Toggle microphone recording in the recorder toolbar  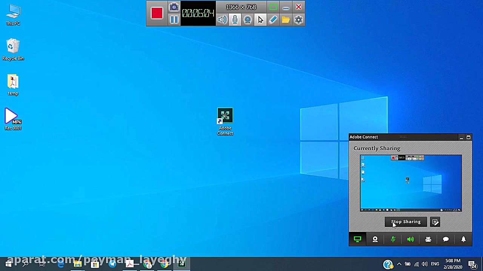235,20
